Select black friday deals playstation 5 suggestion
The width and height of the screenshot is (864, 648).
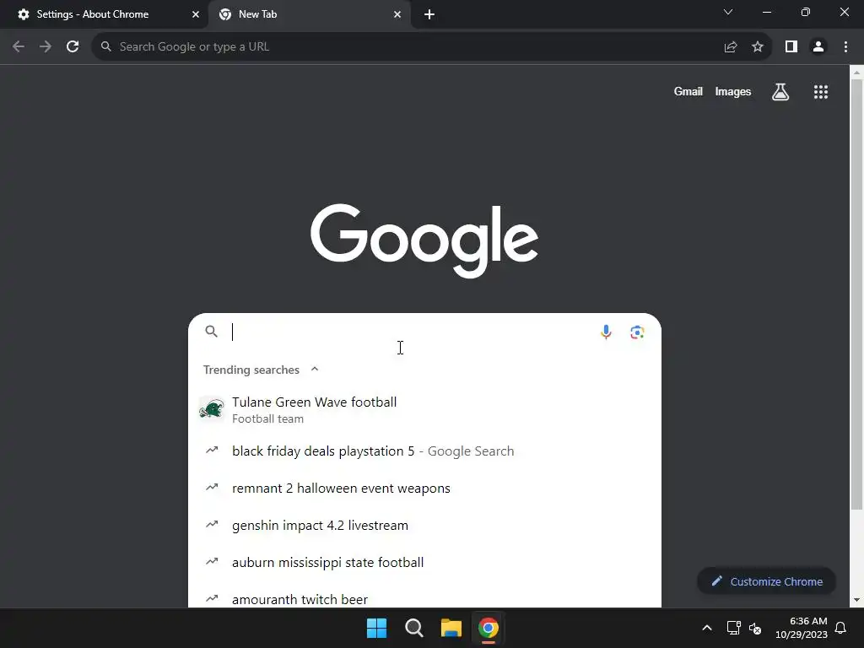tap(424, 451)
